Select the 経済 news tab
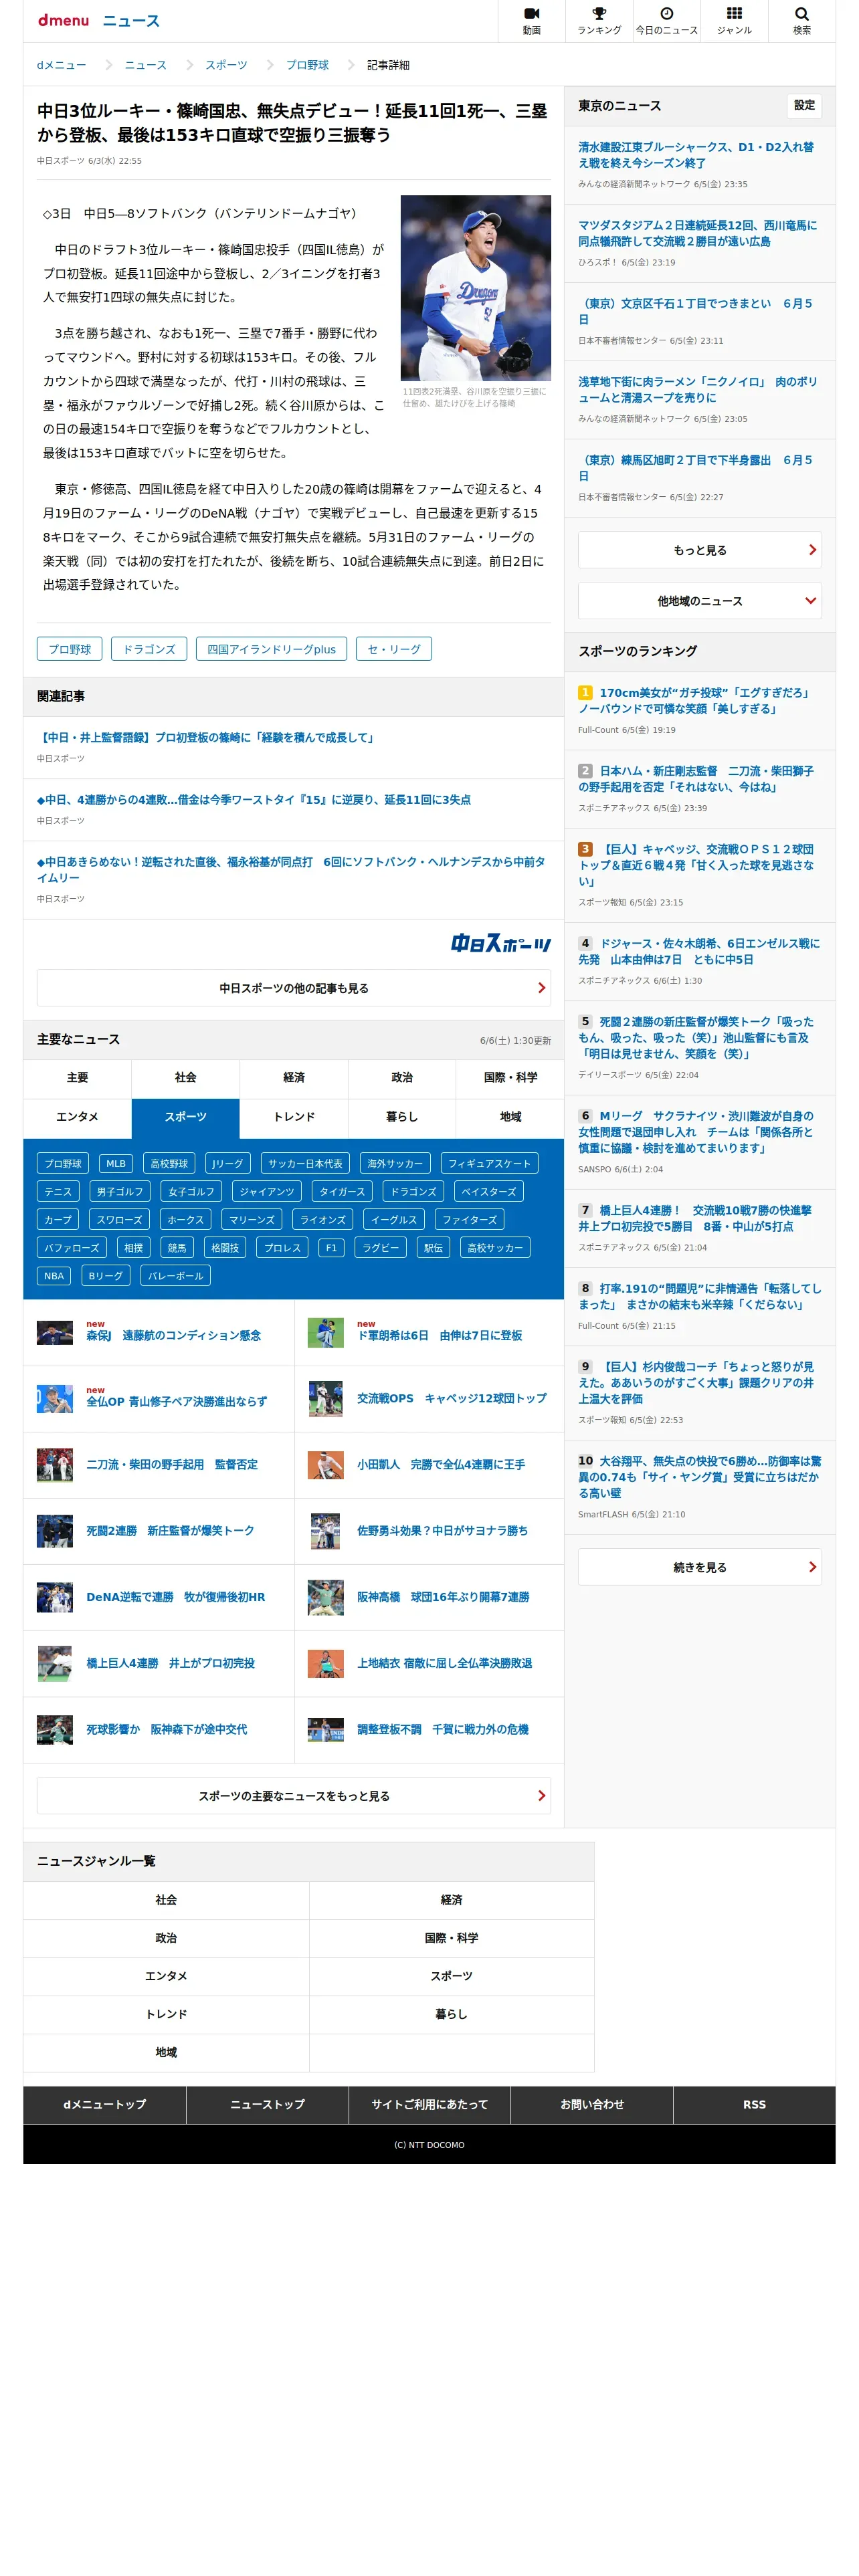This screenshot has width=859, height=2576. 294,1078
